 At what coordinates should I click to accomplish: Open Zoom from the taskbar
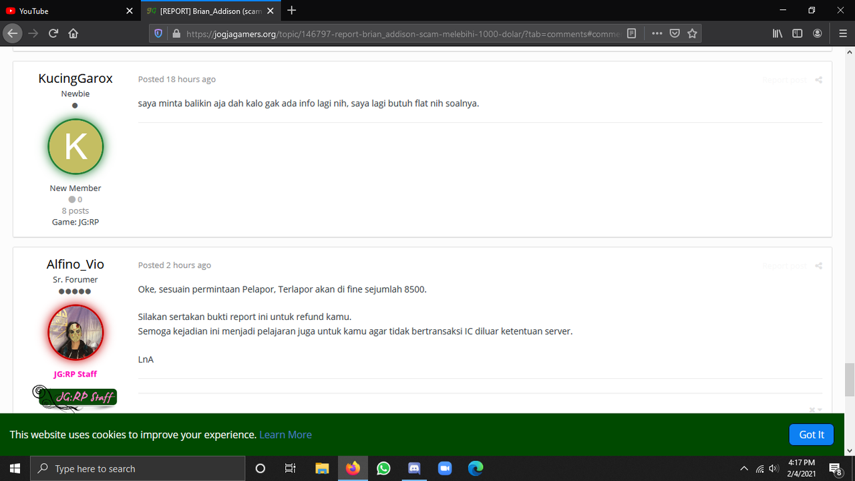pyautogui.click(x=445, y=468)
